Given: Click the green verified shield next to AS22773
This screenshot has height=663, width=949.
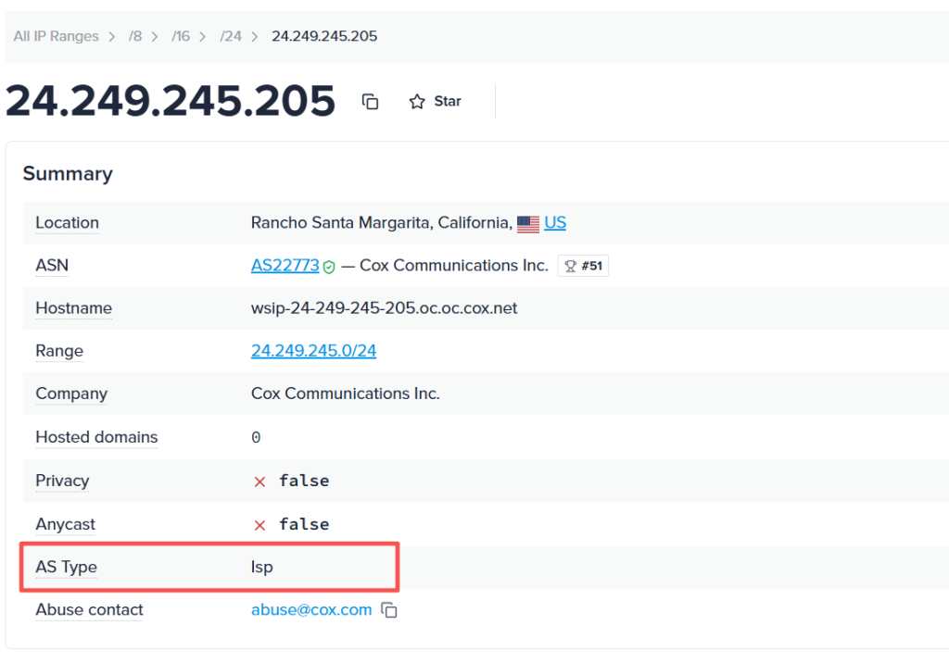Looking at the screenshot, I should click(329, 267).
